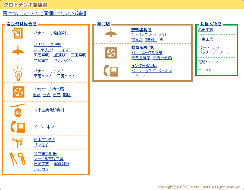Open the 長物大物店 heading link
This screenshot has height=190, width=244.
211,24
